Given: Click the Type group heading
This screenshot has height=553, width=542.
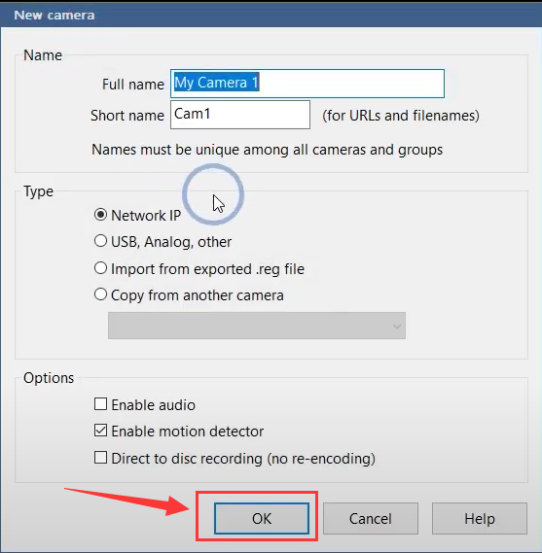Looking at the screenshot, I should tap(39, 191).
